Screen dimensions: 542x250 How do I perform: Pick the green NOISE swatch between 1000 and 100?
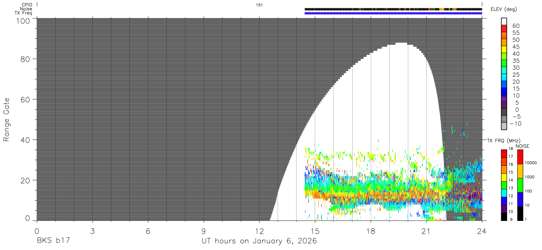click(520, 185)
